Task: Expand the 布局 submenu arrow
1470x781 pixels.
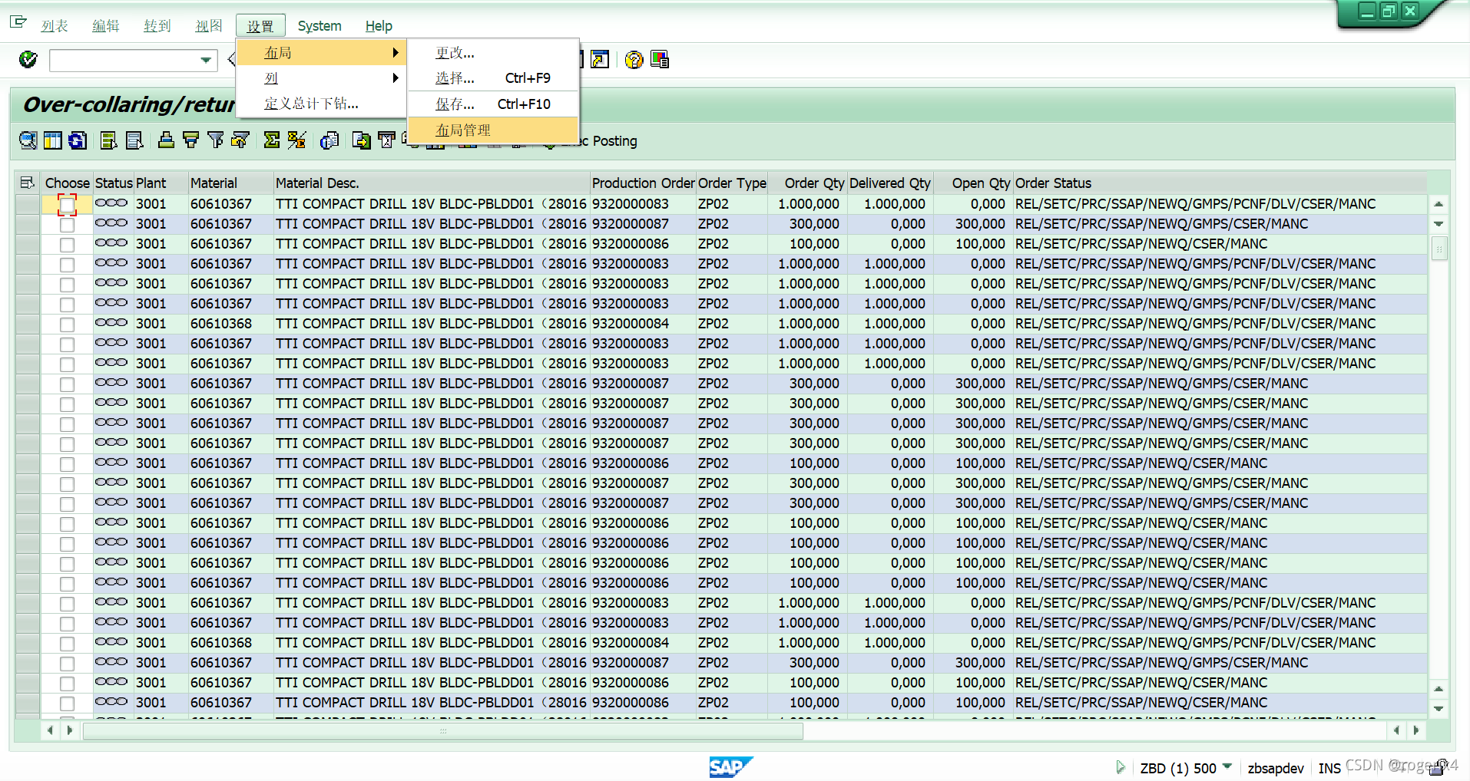Action: pyautogui.click(x=396, y=52)
